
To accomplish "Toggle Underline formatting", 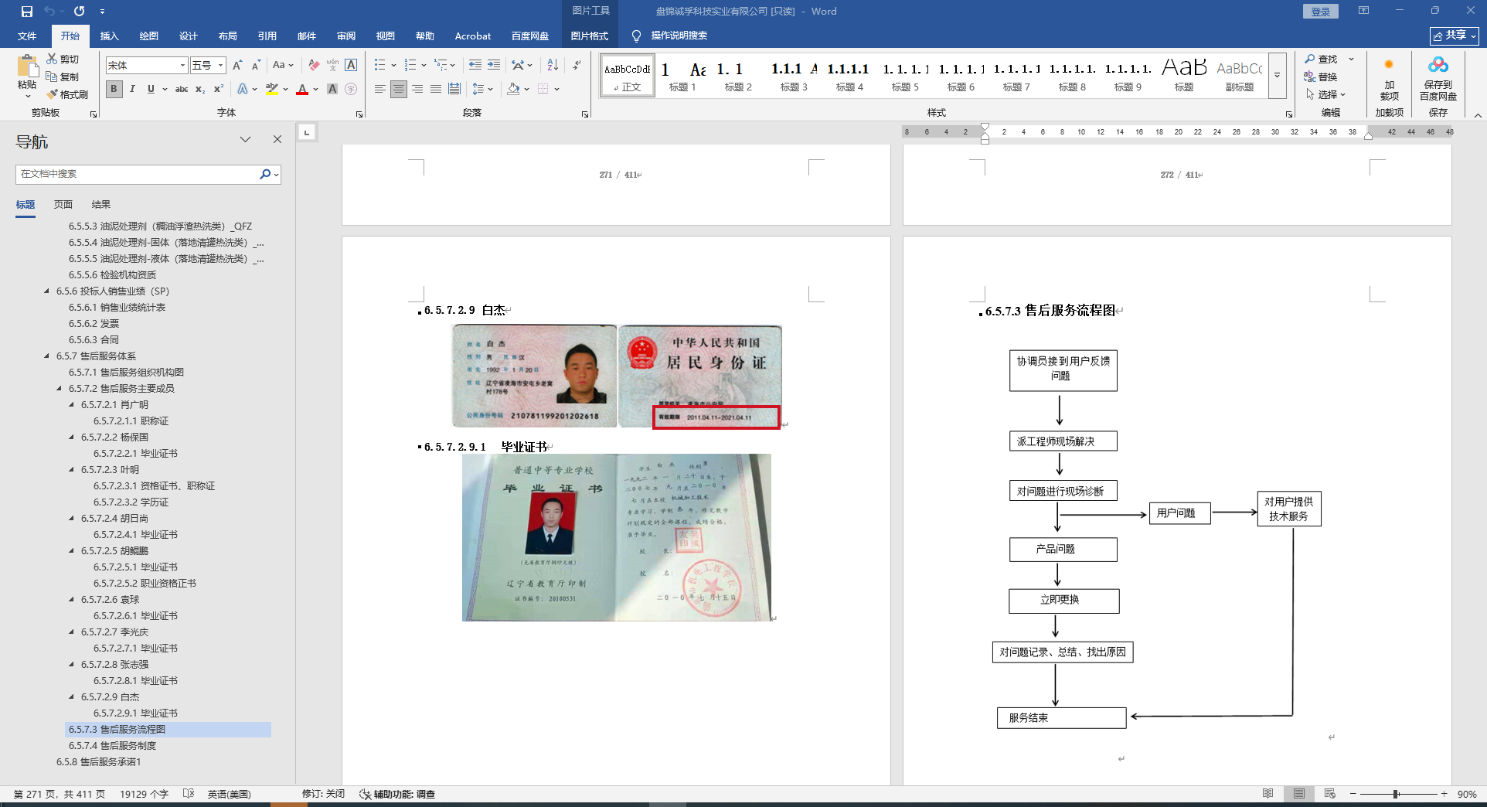I will point(151,89).
